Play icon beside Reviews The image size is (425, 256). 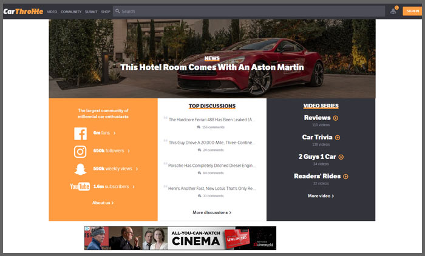(x=336, y=118)
